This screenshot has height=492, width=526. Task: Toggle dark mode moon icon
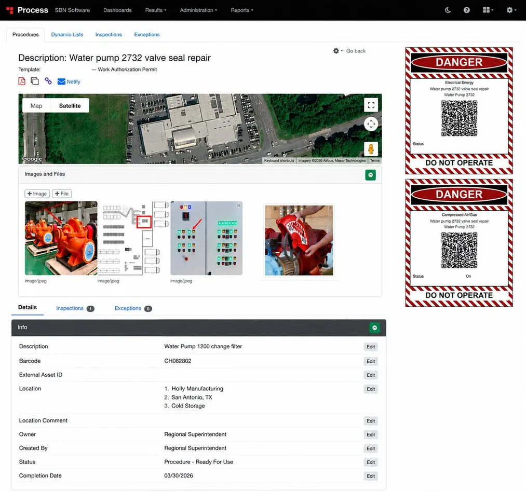[x=448, y=10]
